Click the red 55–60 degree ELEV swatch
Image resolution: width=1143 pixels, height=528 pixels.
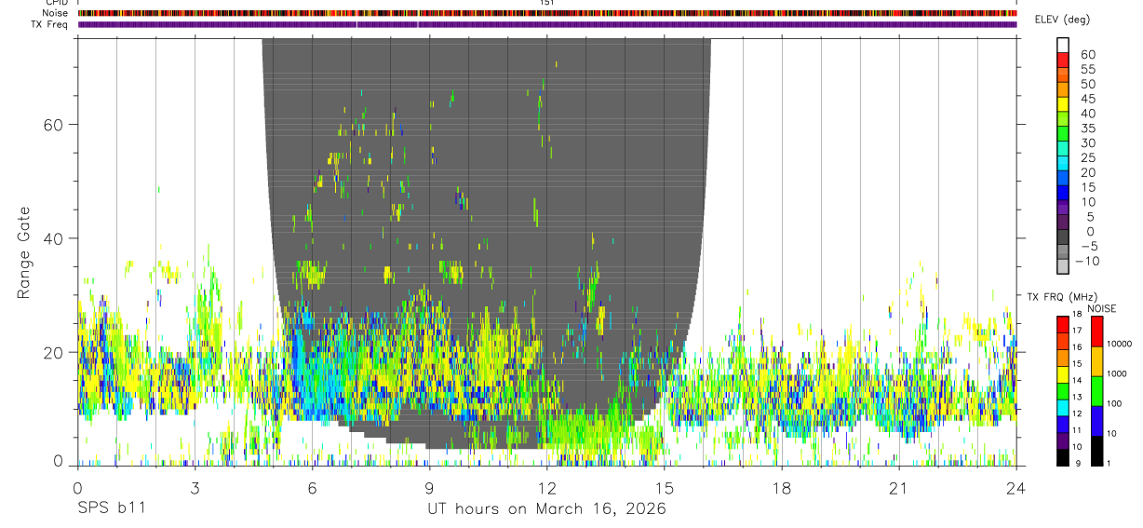click(x=1063, y=60)
